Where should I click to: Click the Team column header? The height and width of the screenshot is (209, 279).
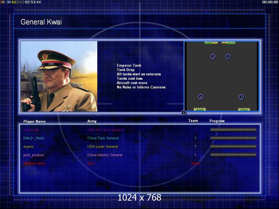193,121
